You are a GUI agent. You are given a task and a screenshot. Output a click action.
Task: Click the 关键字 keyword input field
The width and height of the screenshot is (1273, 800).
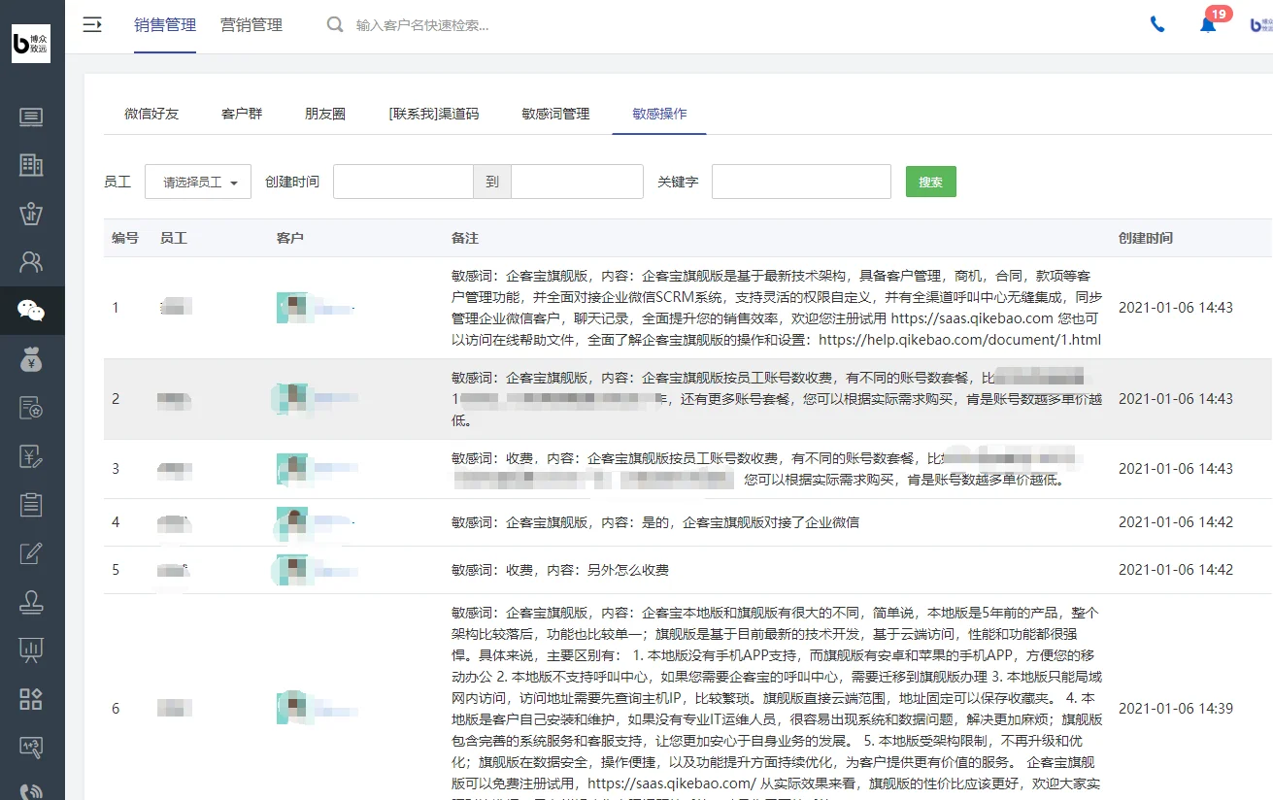point(801,182)
